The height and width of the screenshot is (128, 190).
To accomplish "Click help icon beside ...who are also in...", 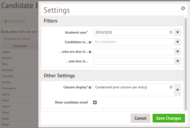I will [90, 52].
